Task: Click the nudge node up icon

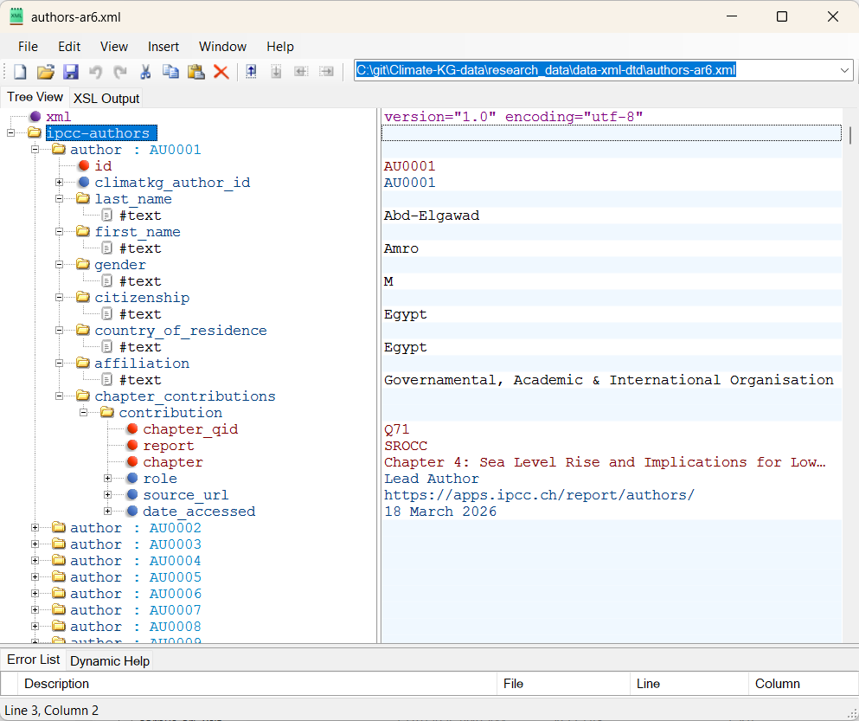Action: click(x=251, y=72)
